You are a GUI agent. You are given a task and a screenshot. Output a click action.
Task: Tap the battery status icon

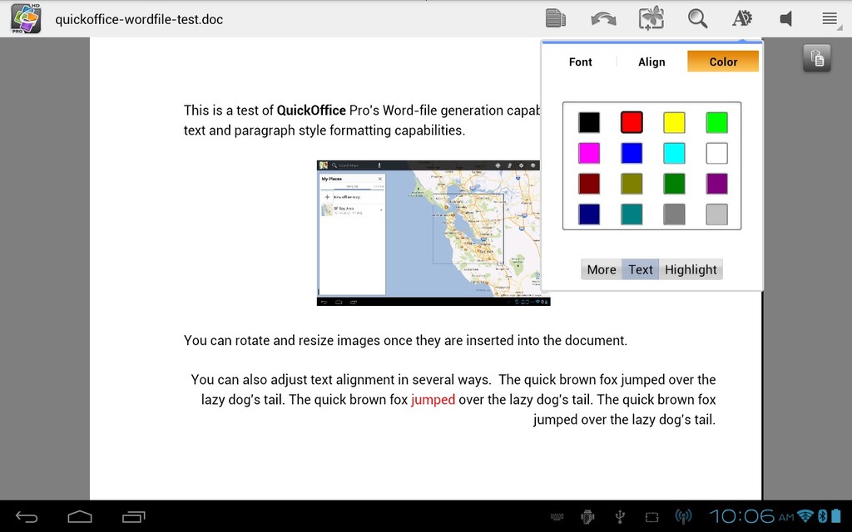tap(836, 515)
